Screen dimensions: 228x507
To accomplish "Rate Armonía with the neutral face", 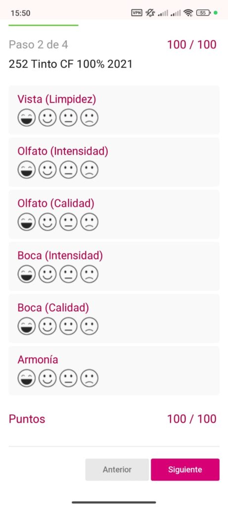I will tap(68, 378).
